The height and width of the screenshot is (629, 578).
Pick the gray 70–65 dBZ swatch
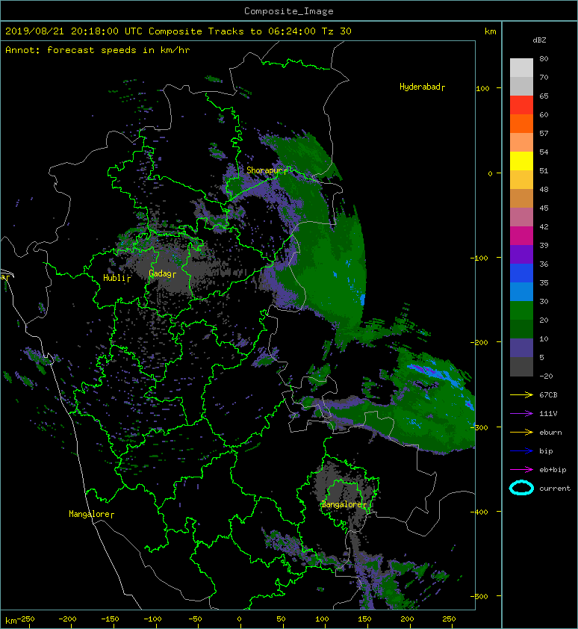tap(521, 86)
